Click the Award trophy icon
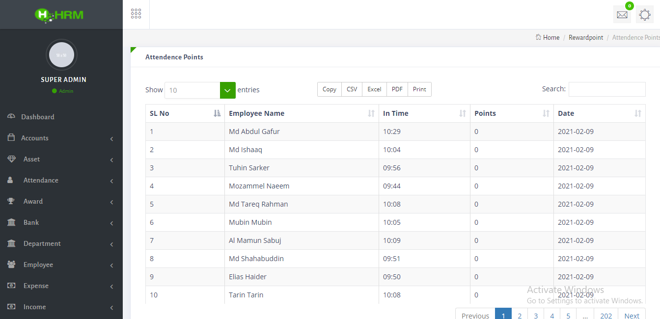The image size is (660, 319). (11, 201)
